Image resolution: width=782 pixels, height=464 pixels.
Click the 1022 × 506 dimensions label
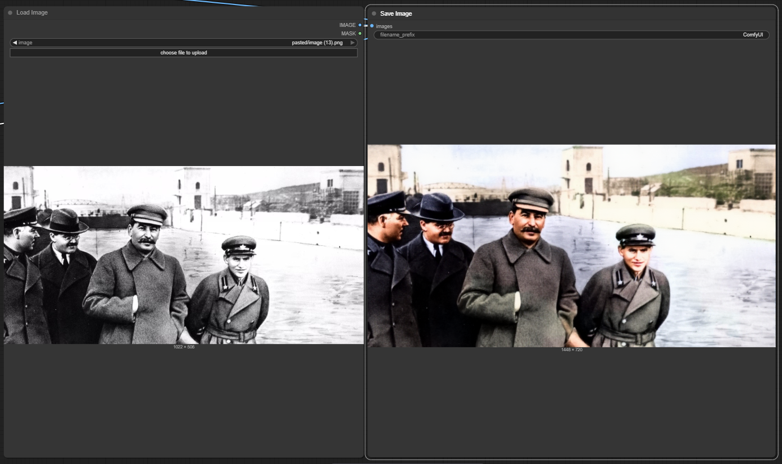(184, 347)
